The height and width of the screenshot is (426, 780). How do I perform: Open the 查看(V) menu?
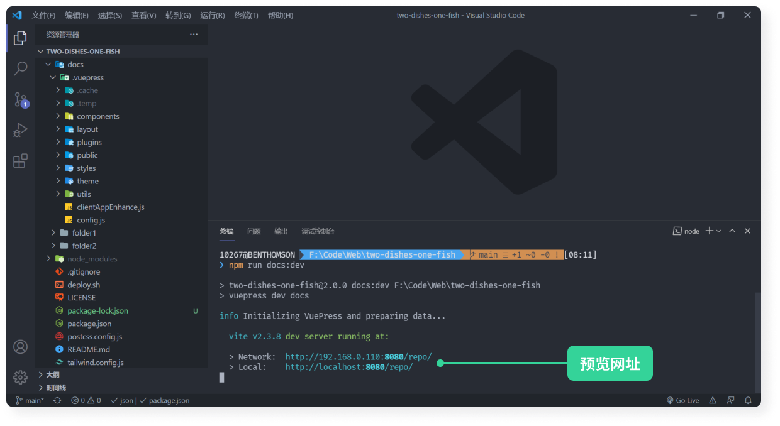click(143, 15)
